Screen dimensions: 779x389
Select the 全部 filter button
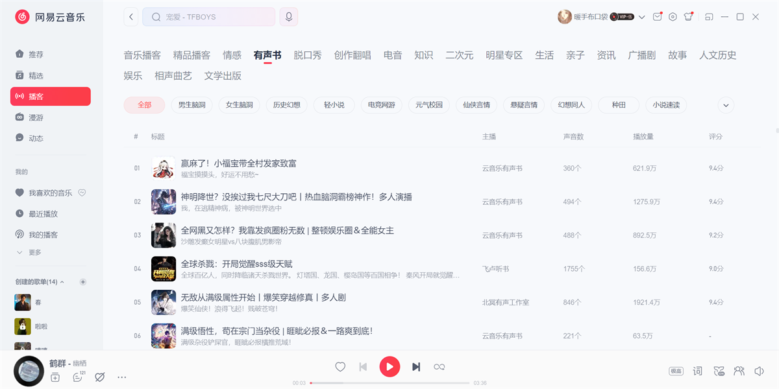[x=144, y=104]
